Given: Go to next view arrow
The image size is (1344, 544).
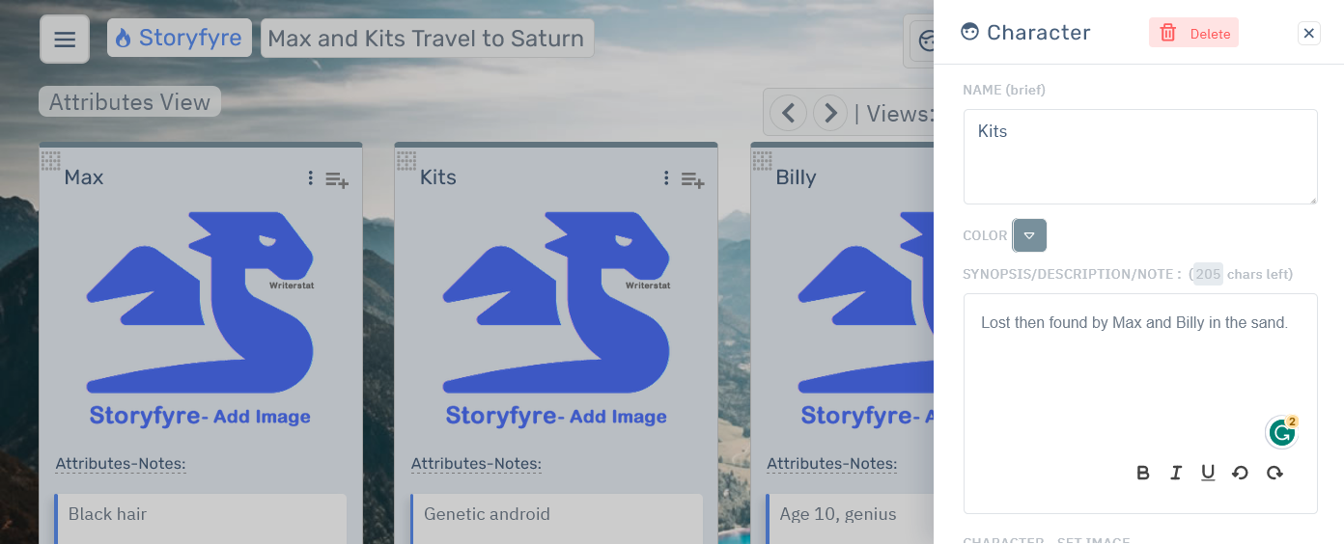Looking at the screenshot, I should pos(830,114).
